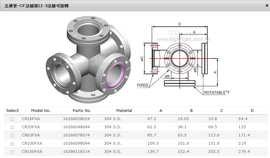Enable the CR100FXA selection checkbox

12,144
